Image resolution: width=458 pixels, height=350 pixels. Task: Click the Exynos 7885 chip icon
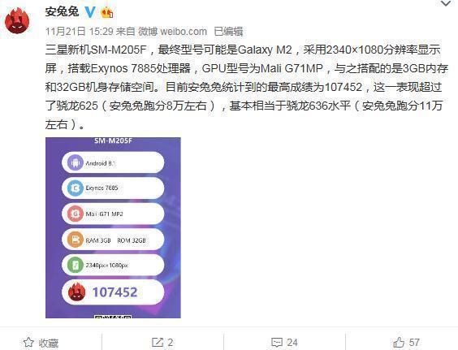click(x=76, y=188)
